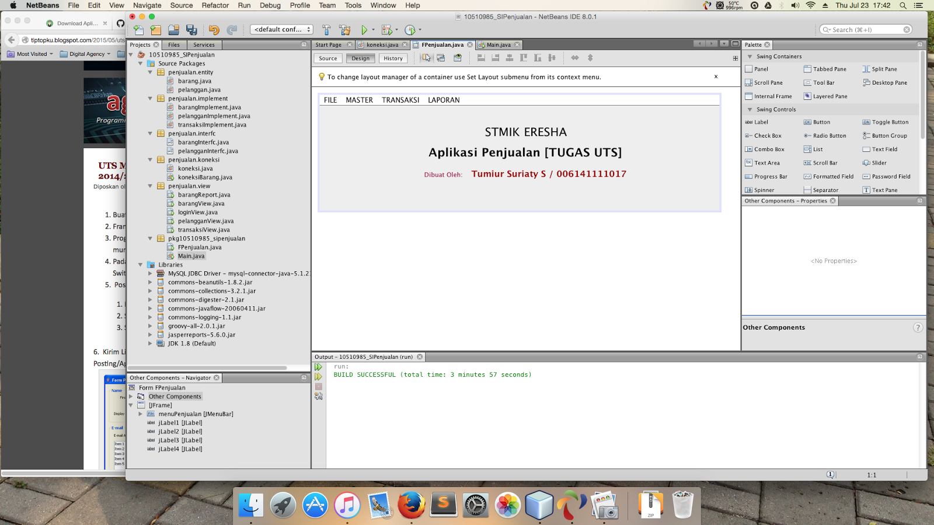Viewport: 934px width, 525px height.
Task: Click the New Project toolbar icon
Action: coord(156,30)
